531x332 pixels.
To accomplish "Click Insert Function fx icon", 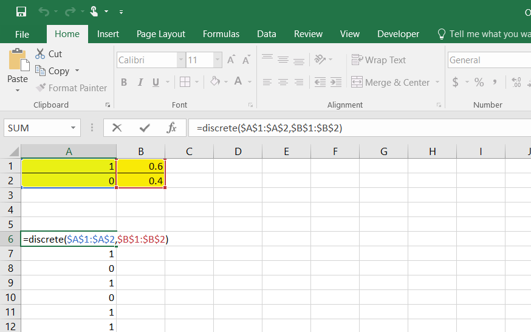I will click(x=172, y=128).
